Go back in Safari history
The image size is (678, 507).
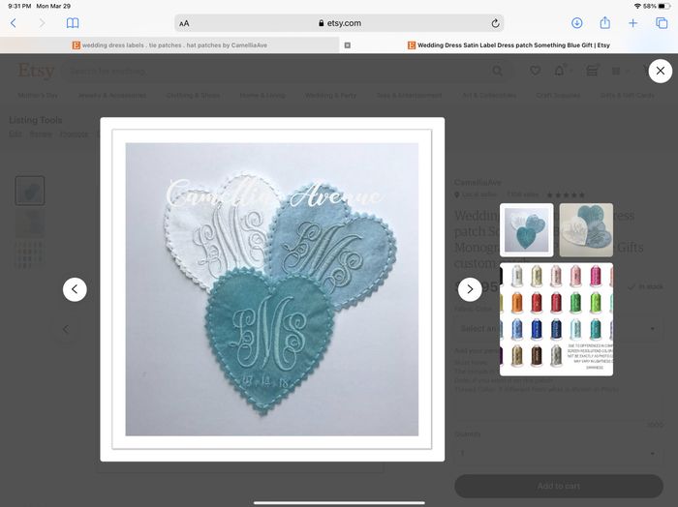coord(14,23)
